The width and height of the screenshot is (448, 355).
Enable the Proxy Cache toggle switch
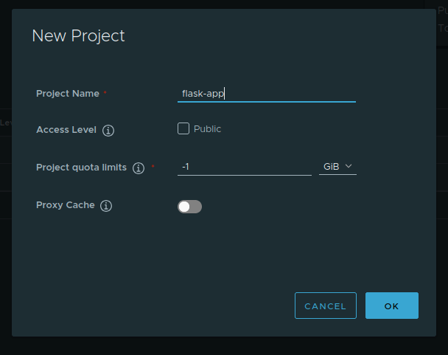[x=189, y=207]
